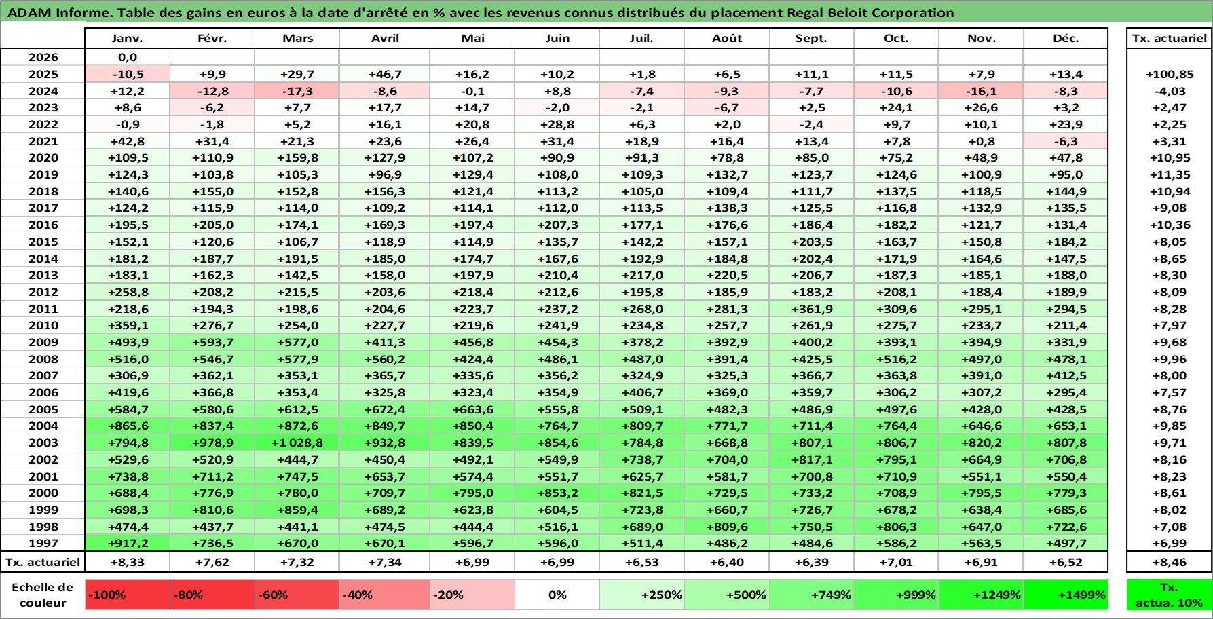Click the +11,35 actuarial rate for 2019
The width and height of the screenshot is (1213, 619).
(1169, 174)
